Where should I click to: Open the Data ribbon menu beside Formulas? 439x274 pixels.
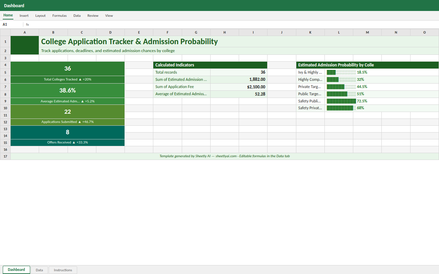[x=77, y=16]
